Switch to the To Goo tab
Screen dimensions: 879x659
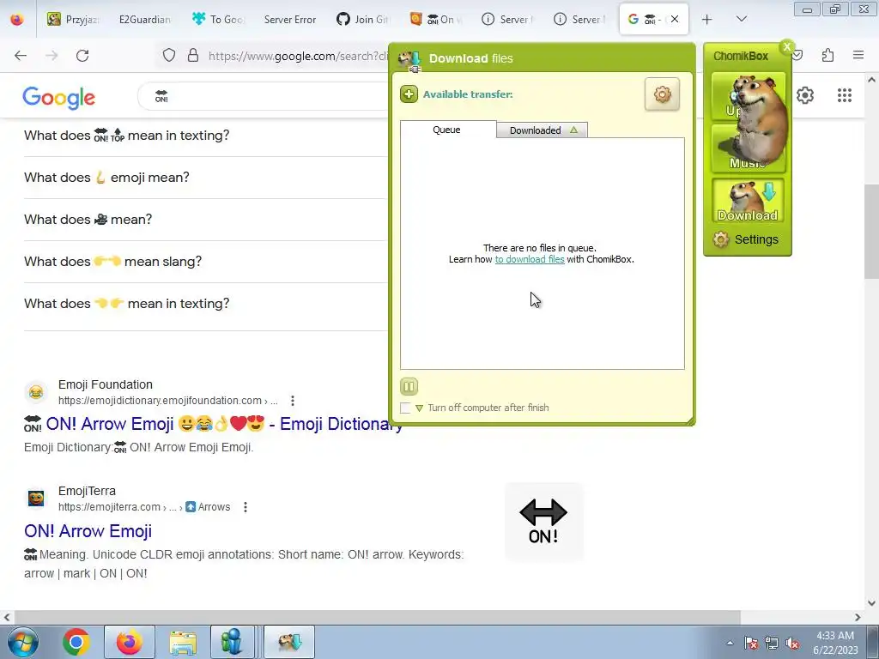(217, 20)
